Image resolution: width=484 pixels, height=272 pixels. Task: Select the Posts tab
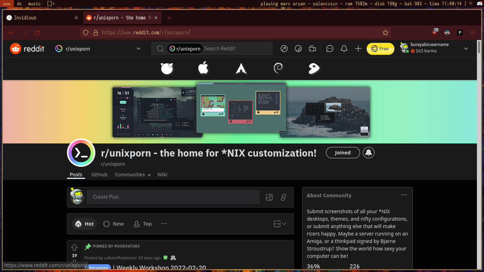pyautogui.click(x=76, y=175)
